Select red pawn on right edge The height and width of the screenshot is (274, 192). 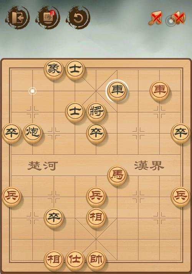(181, 197)
